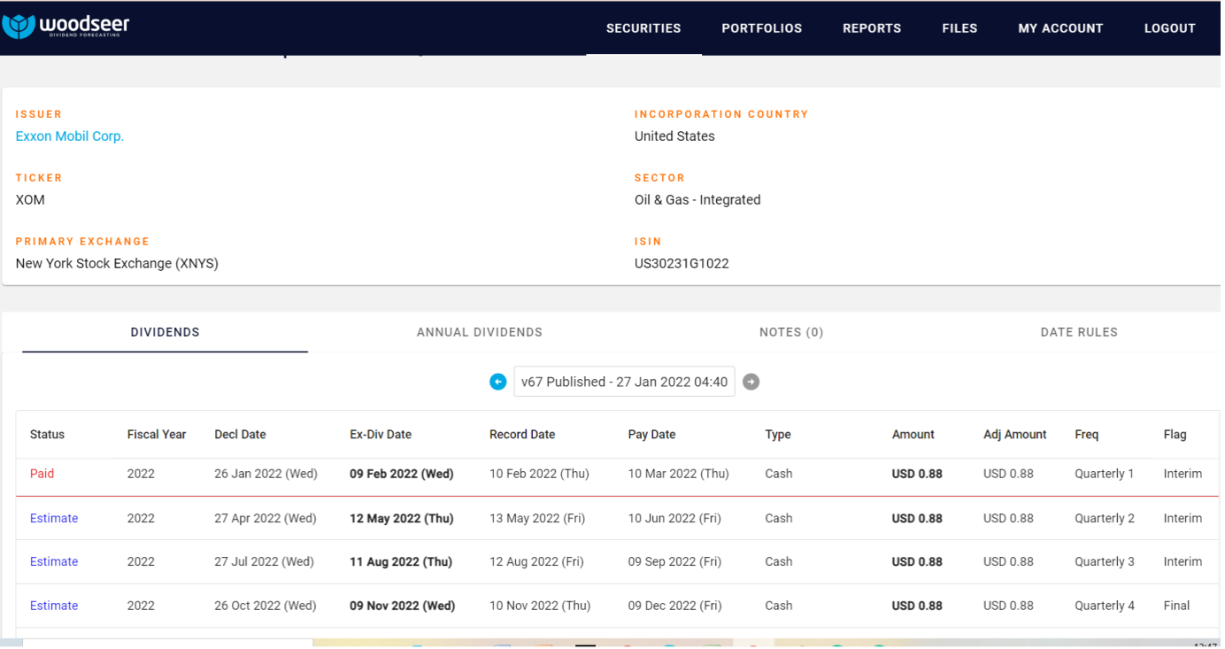Select record date 12 Aug 2022 (Fri)
1225x649 pixels.
click(x=537, y=561)
